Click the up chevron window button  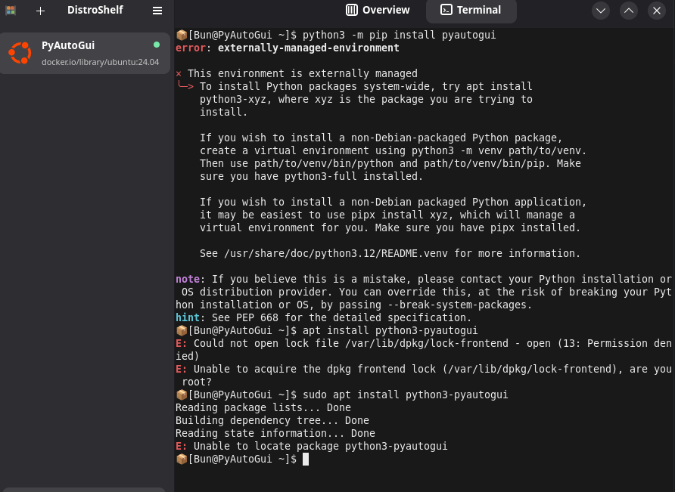pos(629,11)
